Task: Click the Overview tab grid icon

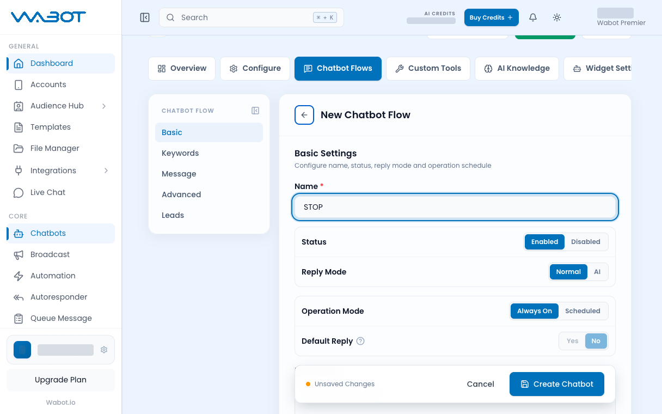Action: pyautogui.click(x=162, y=69)
